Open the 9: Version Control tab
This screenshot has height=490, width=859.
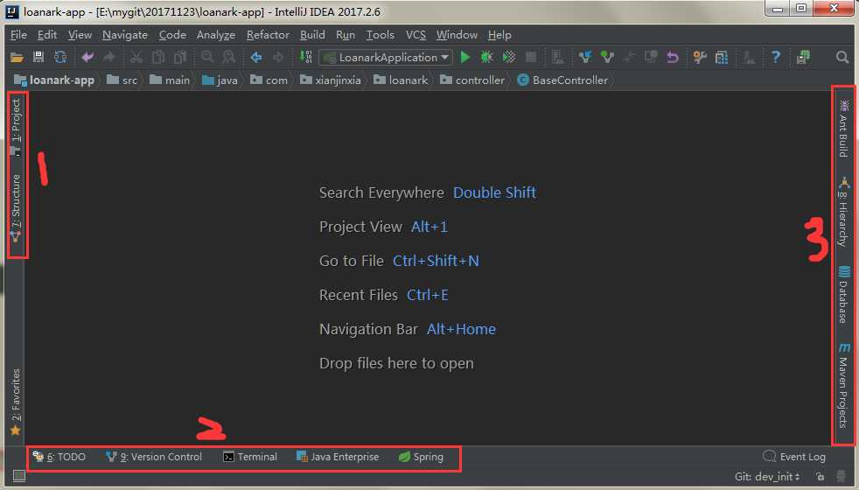pos(154,457)
